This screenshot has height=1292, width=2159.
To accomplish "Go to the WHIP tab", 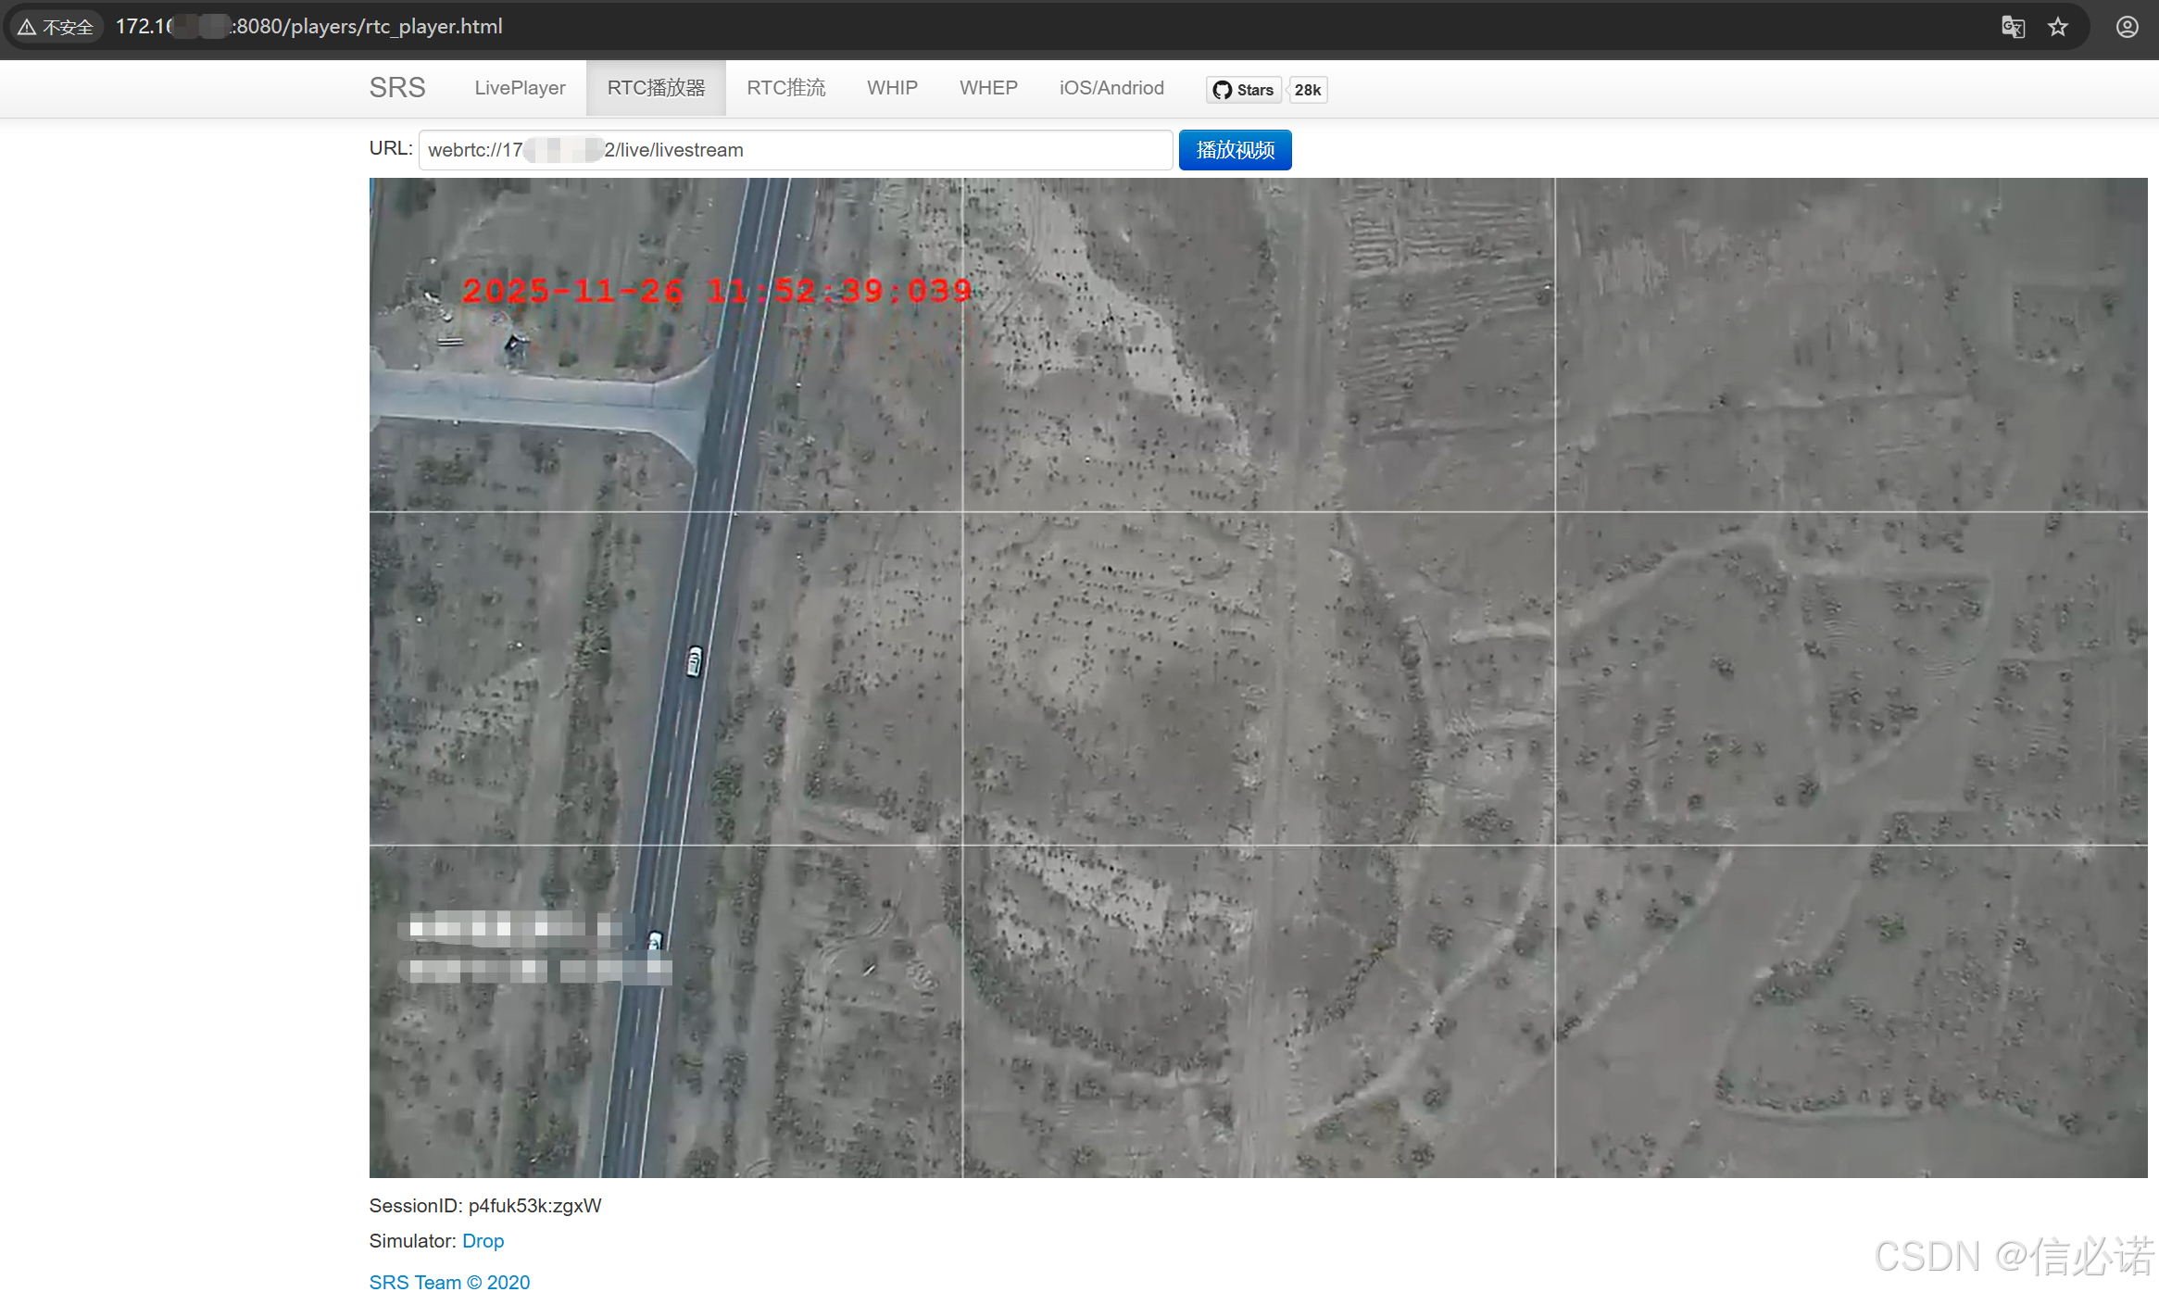I will [892, 88].
